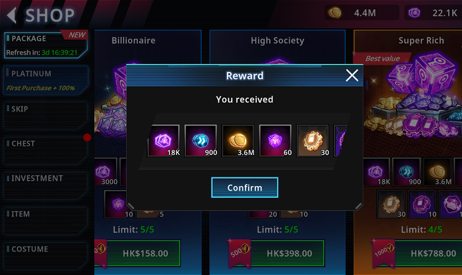Open the PACKAGE shop tab
The width and height of the screenshot is (462, 275).
pyautogui.click(x=46, y=45)
